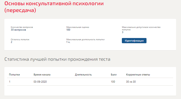The height and width of the screenshot is (99, 181).
Task: Click the remaining attempts value 2
Action: [x=12, y=42]
